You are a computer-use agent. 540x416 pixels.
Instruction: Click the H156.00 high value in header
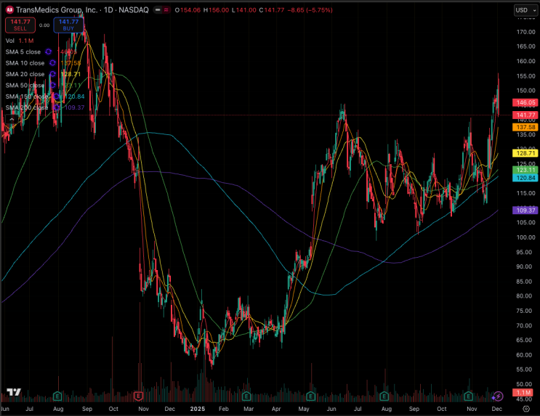point(216,10)
